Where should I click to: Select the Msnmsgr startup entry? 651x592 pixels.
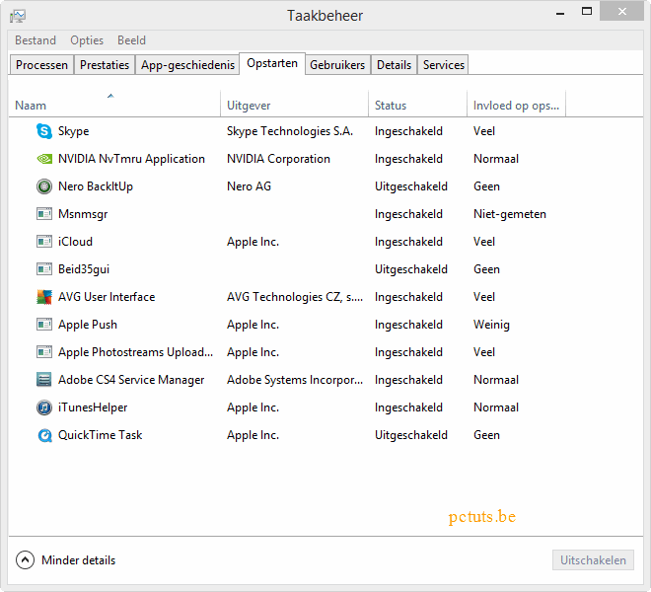(x=85, y=214)
